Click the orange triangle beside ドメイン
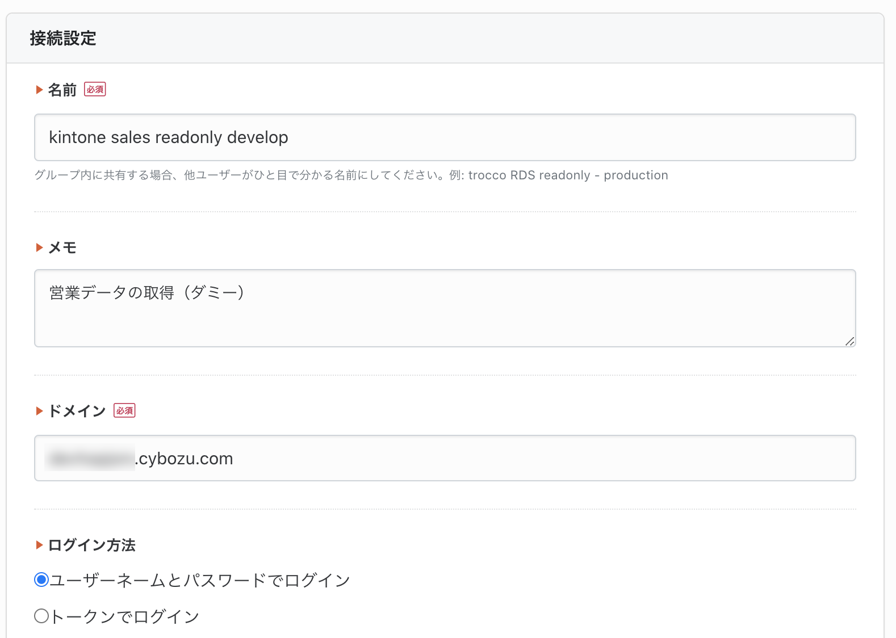The image size is (896, 638). (x=39, y=411)
